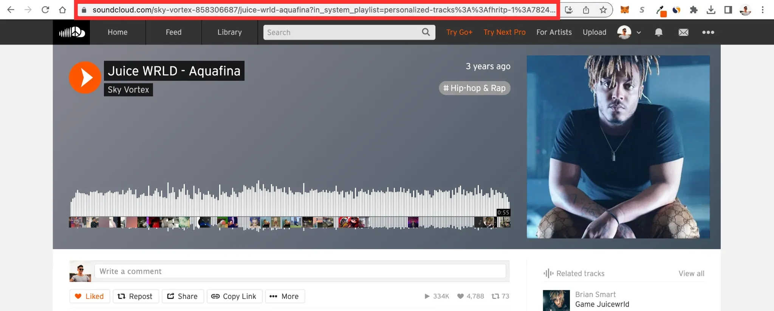The image size is (774, 311).
Task: Bookmark this page with the star icon
Action: tap(603, 10)
